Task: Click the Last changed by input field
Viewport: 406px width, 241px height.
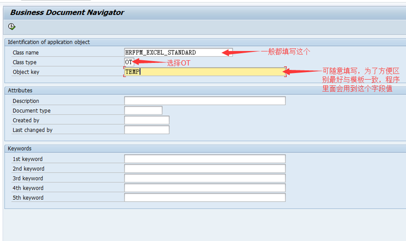Action: [147, 130]
